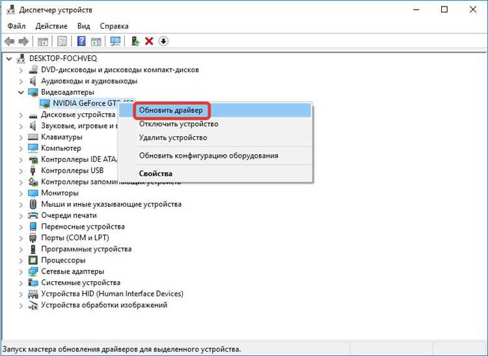This screenshot has width=488, height=356.
Task: Click the Видеоадаптеры display adapter icon
Action: pyautogui.click(x=33, y=92)
